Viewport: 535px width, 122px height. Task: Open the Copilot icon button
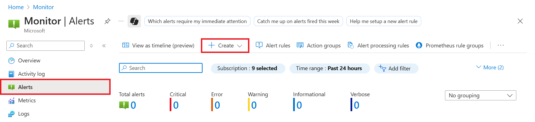pyautogui.click(x=134, y=21)
